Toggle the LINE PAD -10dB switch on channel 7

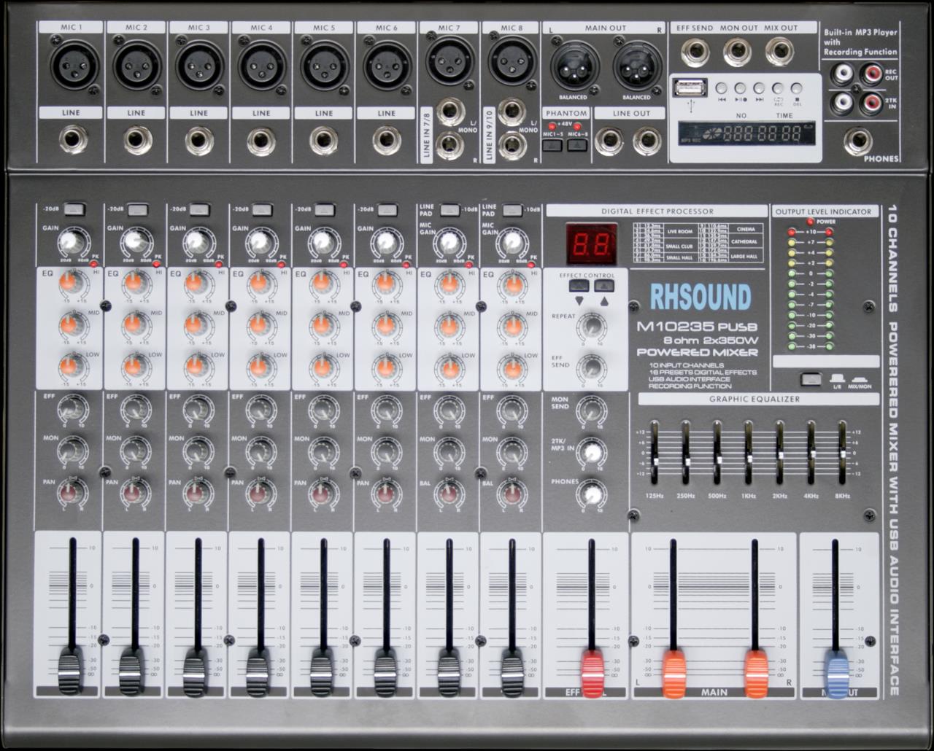[x=450, y=209]
